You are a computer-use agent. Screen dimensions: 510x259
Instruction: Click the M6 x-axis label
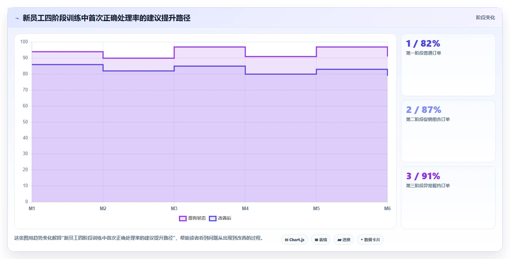point(388,209)
